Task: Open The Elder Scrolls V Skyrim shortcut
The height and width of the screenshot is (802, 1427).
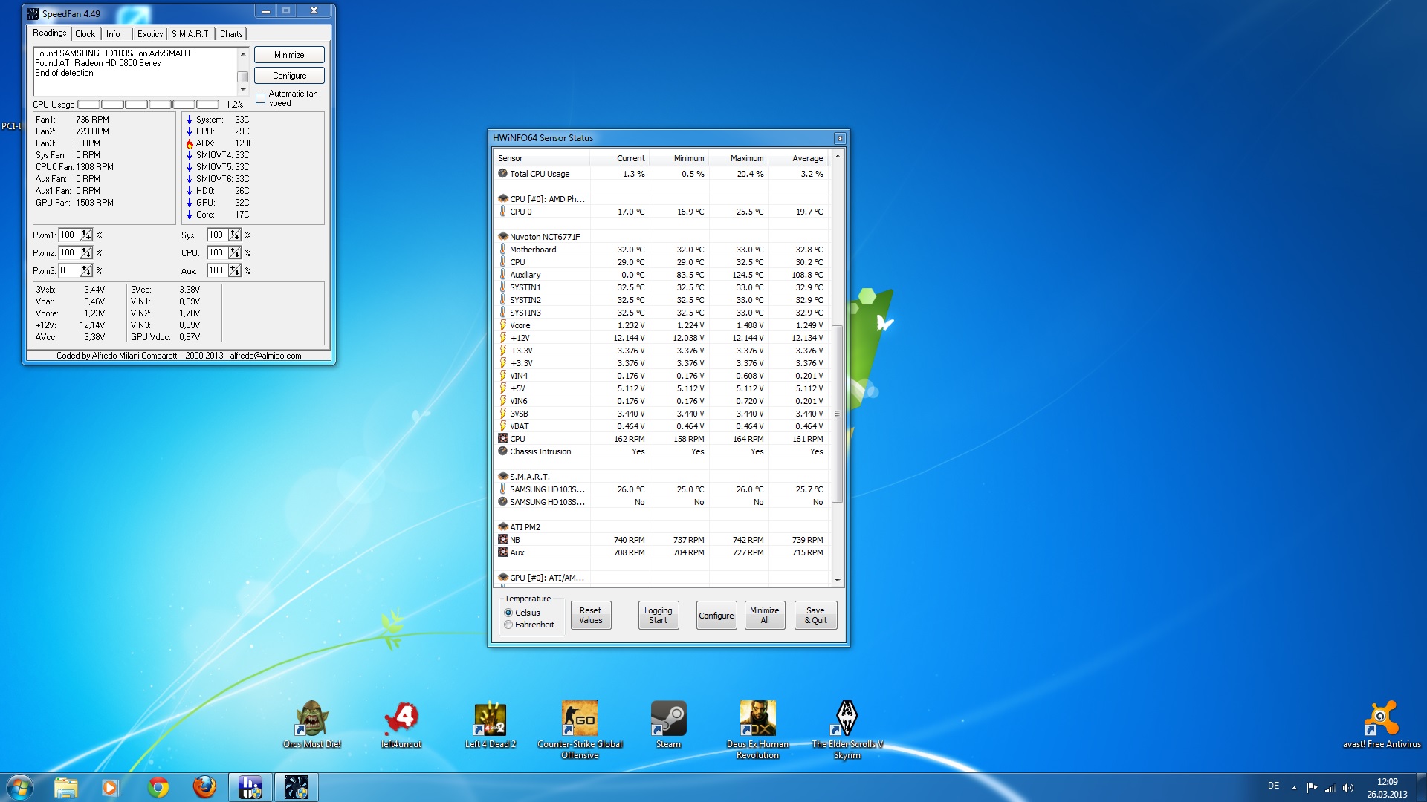Action: (x=847, y=729)
